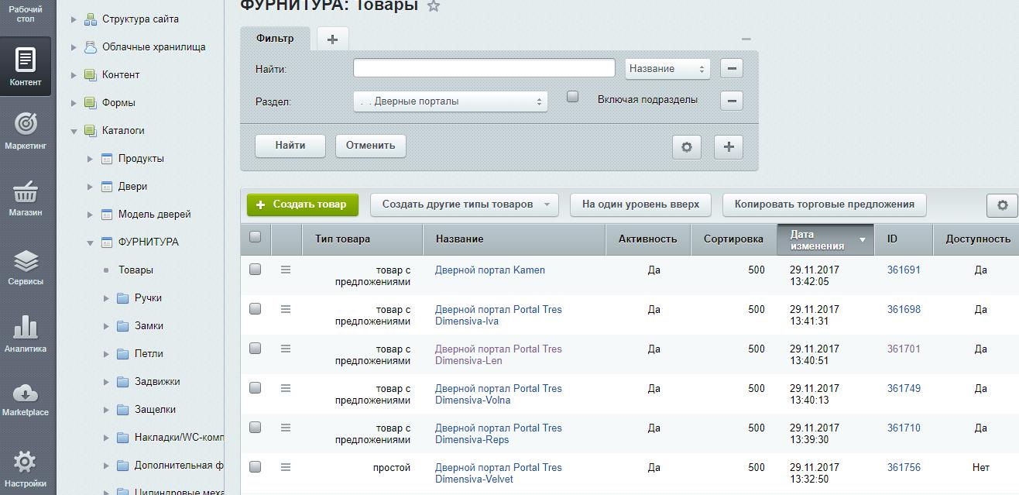Expand the Двери tree node

click(x=90, y=187)
